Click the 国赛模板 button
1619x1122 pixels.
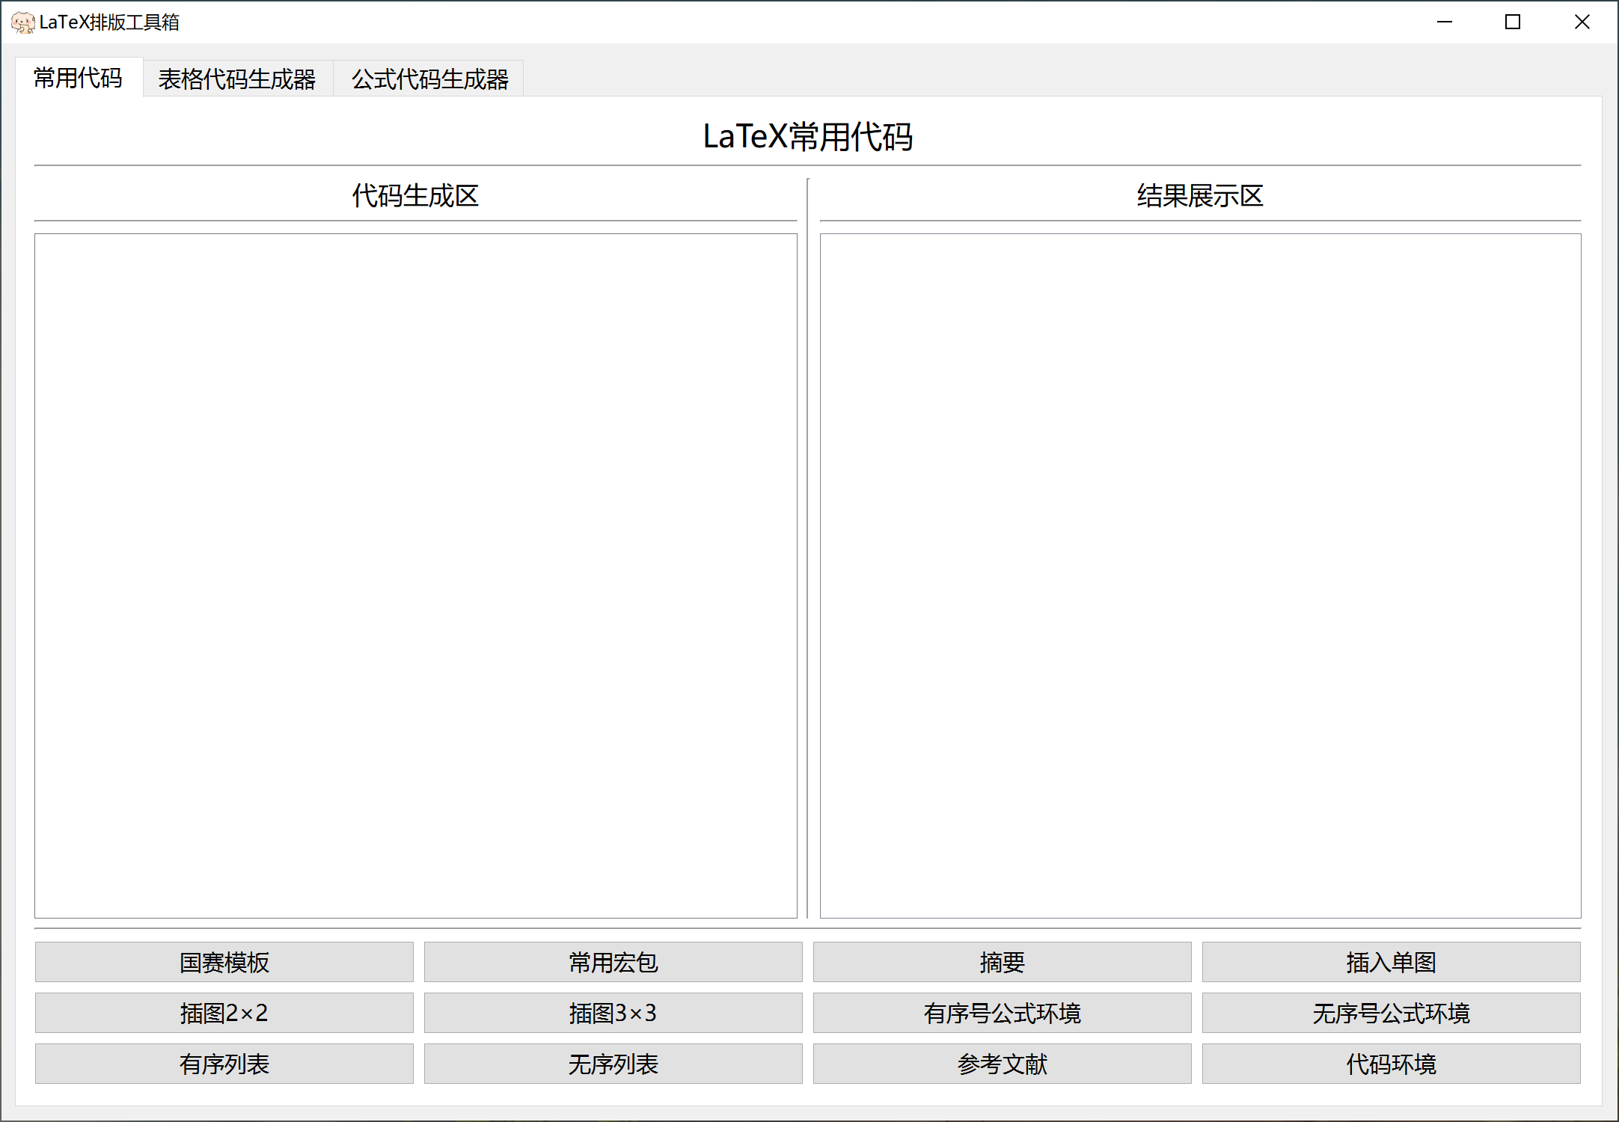[x=224, y=962]
